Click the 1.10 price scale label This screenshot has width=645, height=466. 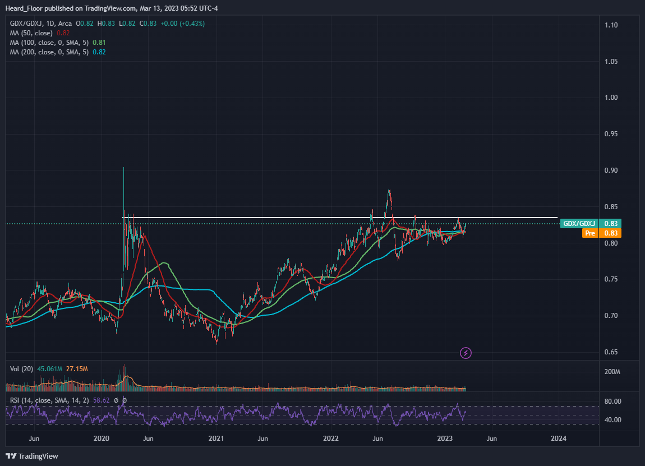[611, 25]
